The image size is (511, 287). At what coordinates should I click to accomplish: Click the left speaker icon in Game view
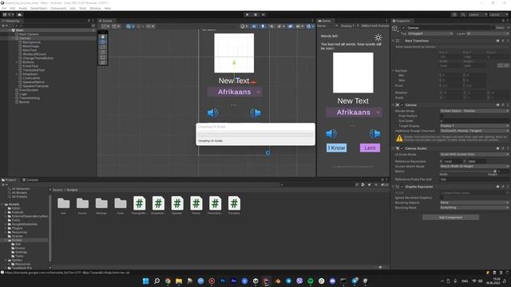[331, 133]
